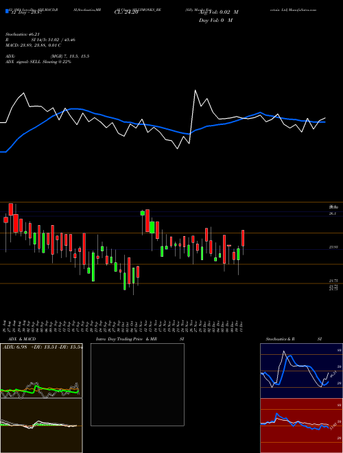The height and width of the screenshot is (453, 343).
Task: Open the navy-blue Stochastics chart panel
Action: click(301, 371)
